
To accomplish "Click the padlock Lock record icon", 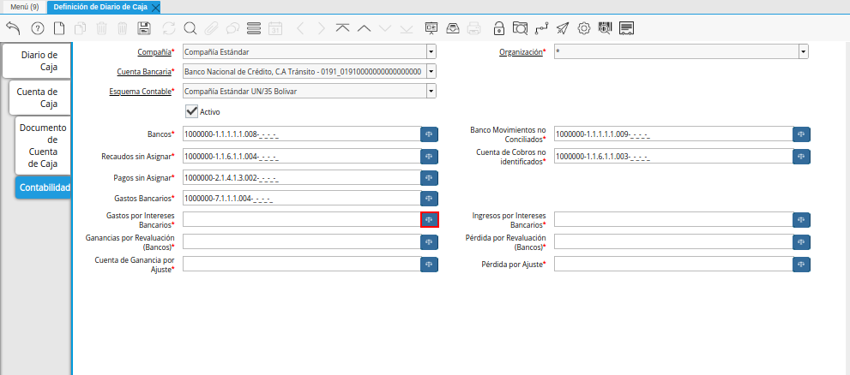I will (x=498, y=28).
